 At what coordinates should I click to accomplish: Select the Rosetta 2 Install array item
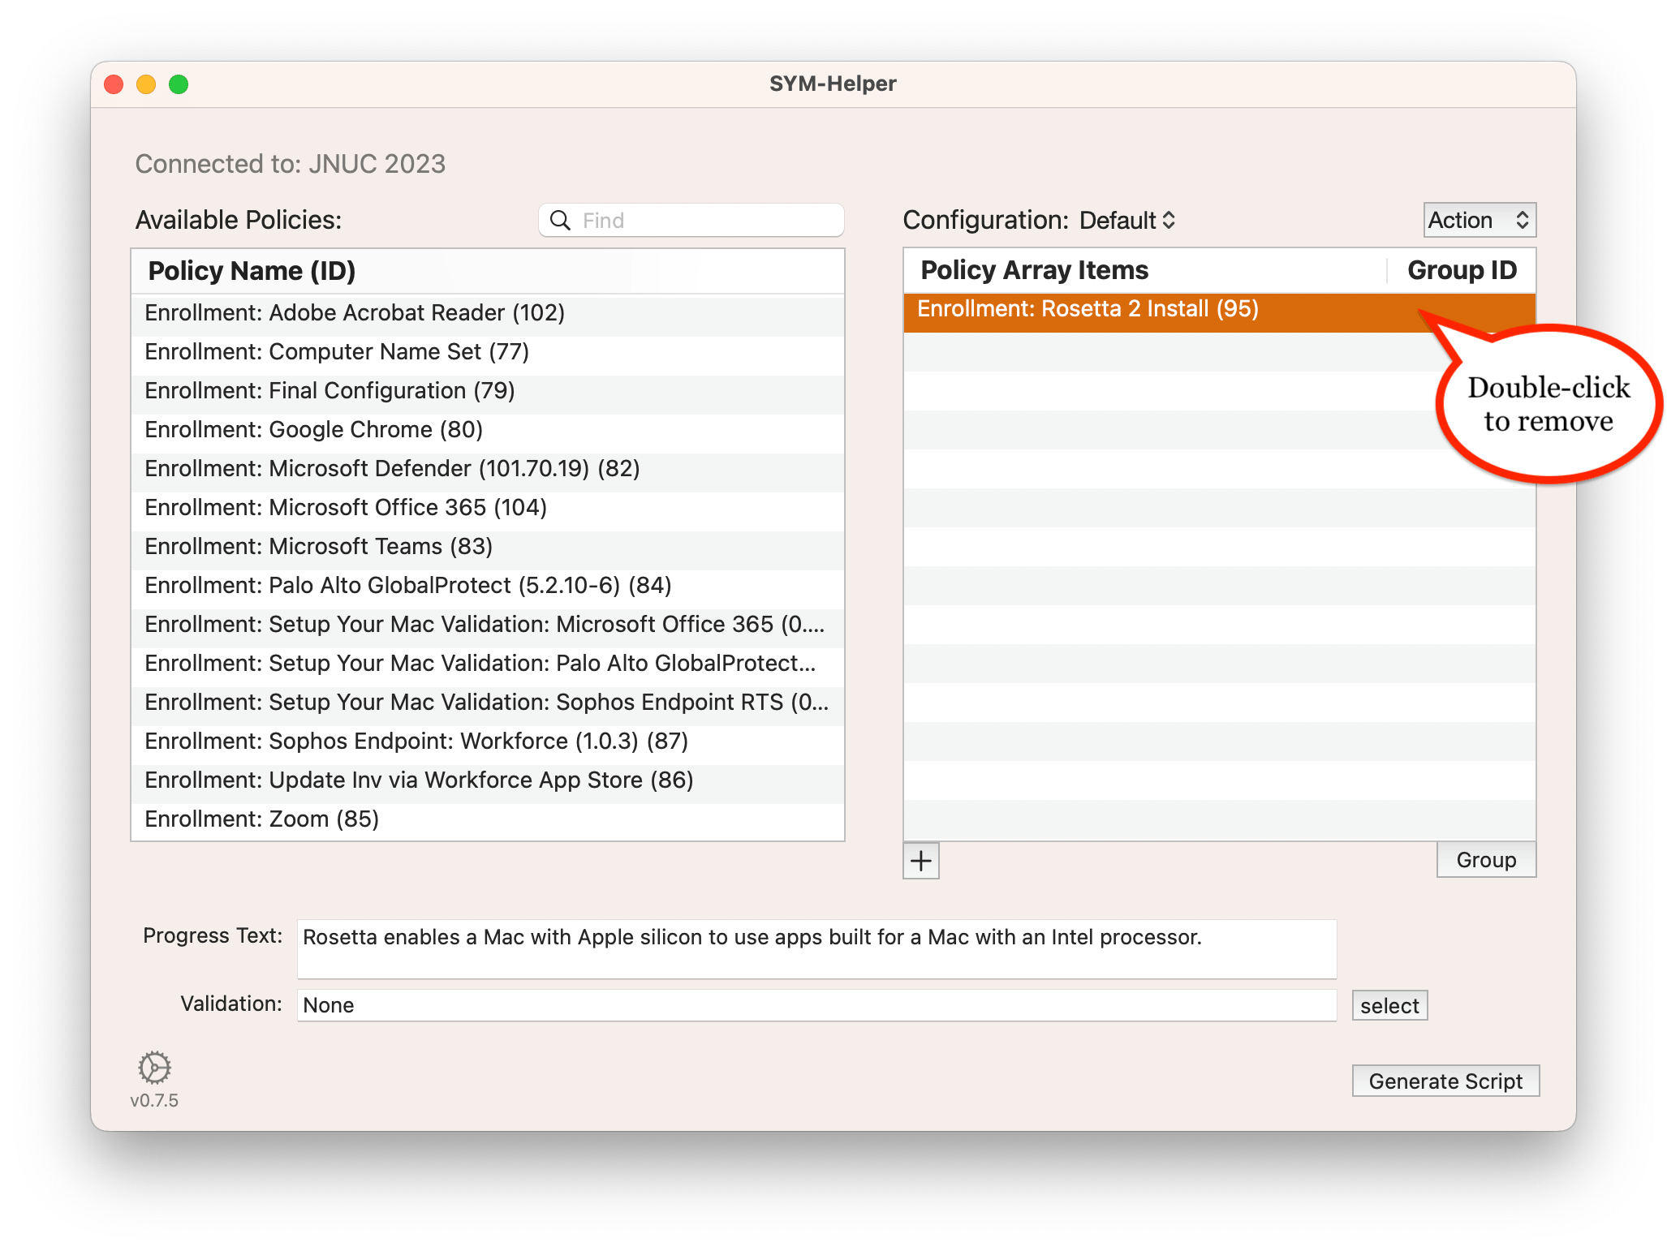(1088, 310)
